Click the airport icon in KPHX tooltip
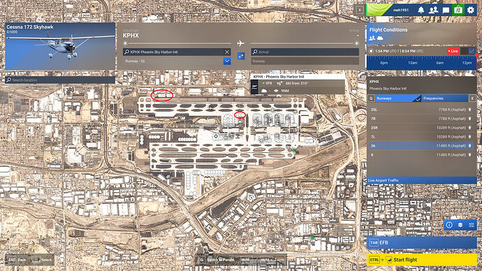482x271 pixels. pos(254,87)
